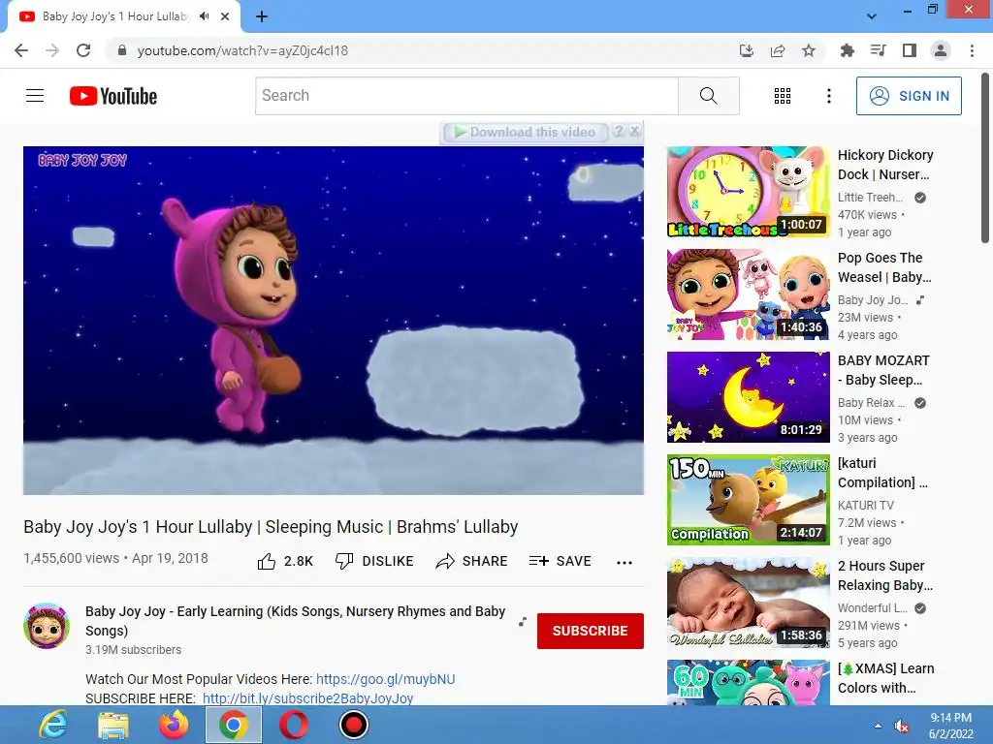Open BABY MOZART - Baby Sleep title

(x=883, y=370)
